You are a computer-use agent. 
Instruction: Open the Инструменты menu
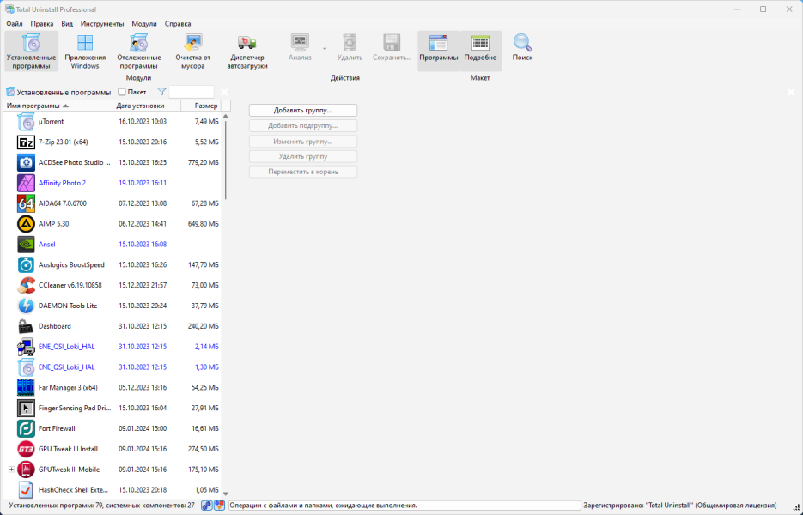pyautogui.click(x=102, y=24)
